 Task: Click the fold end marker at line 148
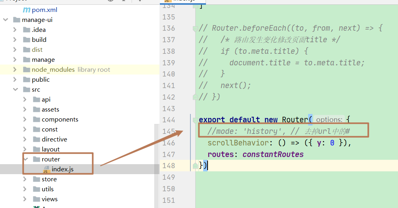(195, 166)
